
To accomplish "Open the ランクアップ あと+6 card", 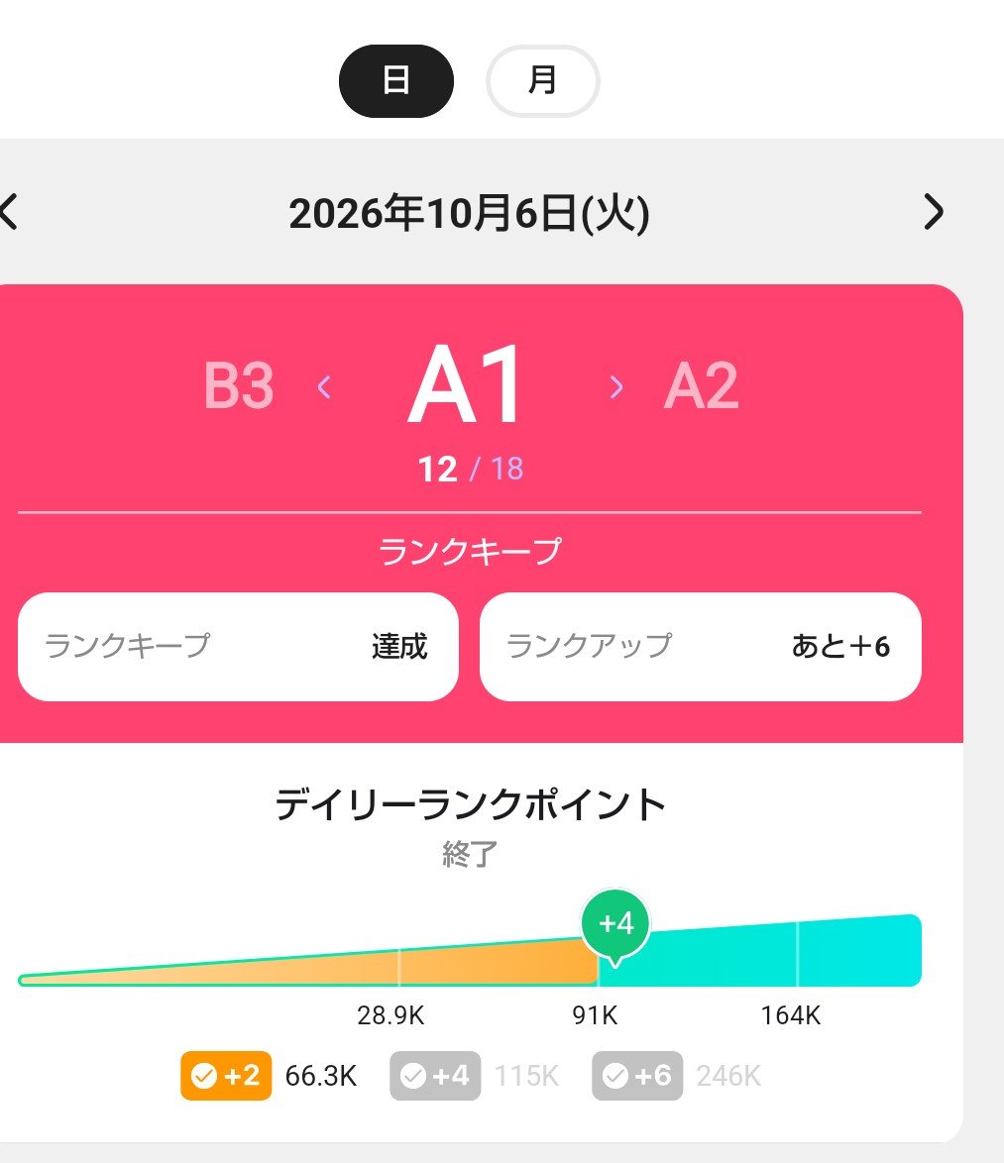I will [701, 647].
